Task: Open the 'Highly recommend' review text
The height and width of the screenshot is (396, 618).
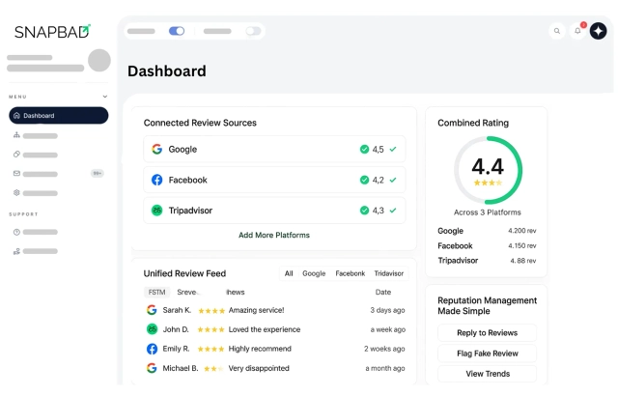Action: pos(260,349)
